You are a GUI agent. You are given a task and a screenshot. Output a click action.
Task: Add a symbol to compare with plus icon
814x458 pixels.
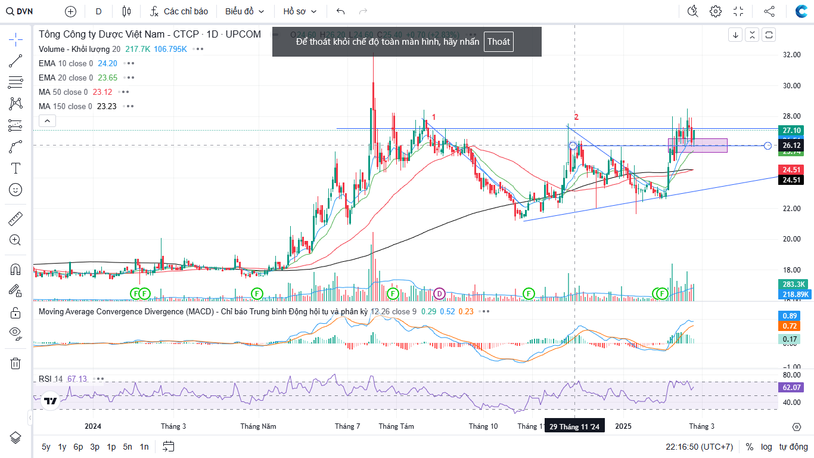click(70, 11)
